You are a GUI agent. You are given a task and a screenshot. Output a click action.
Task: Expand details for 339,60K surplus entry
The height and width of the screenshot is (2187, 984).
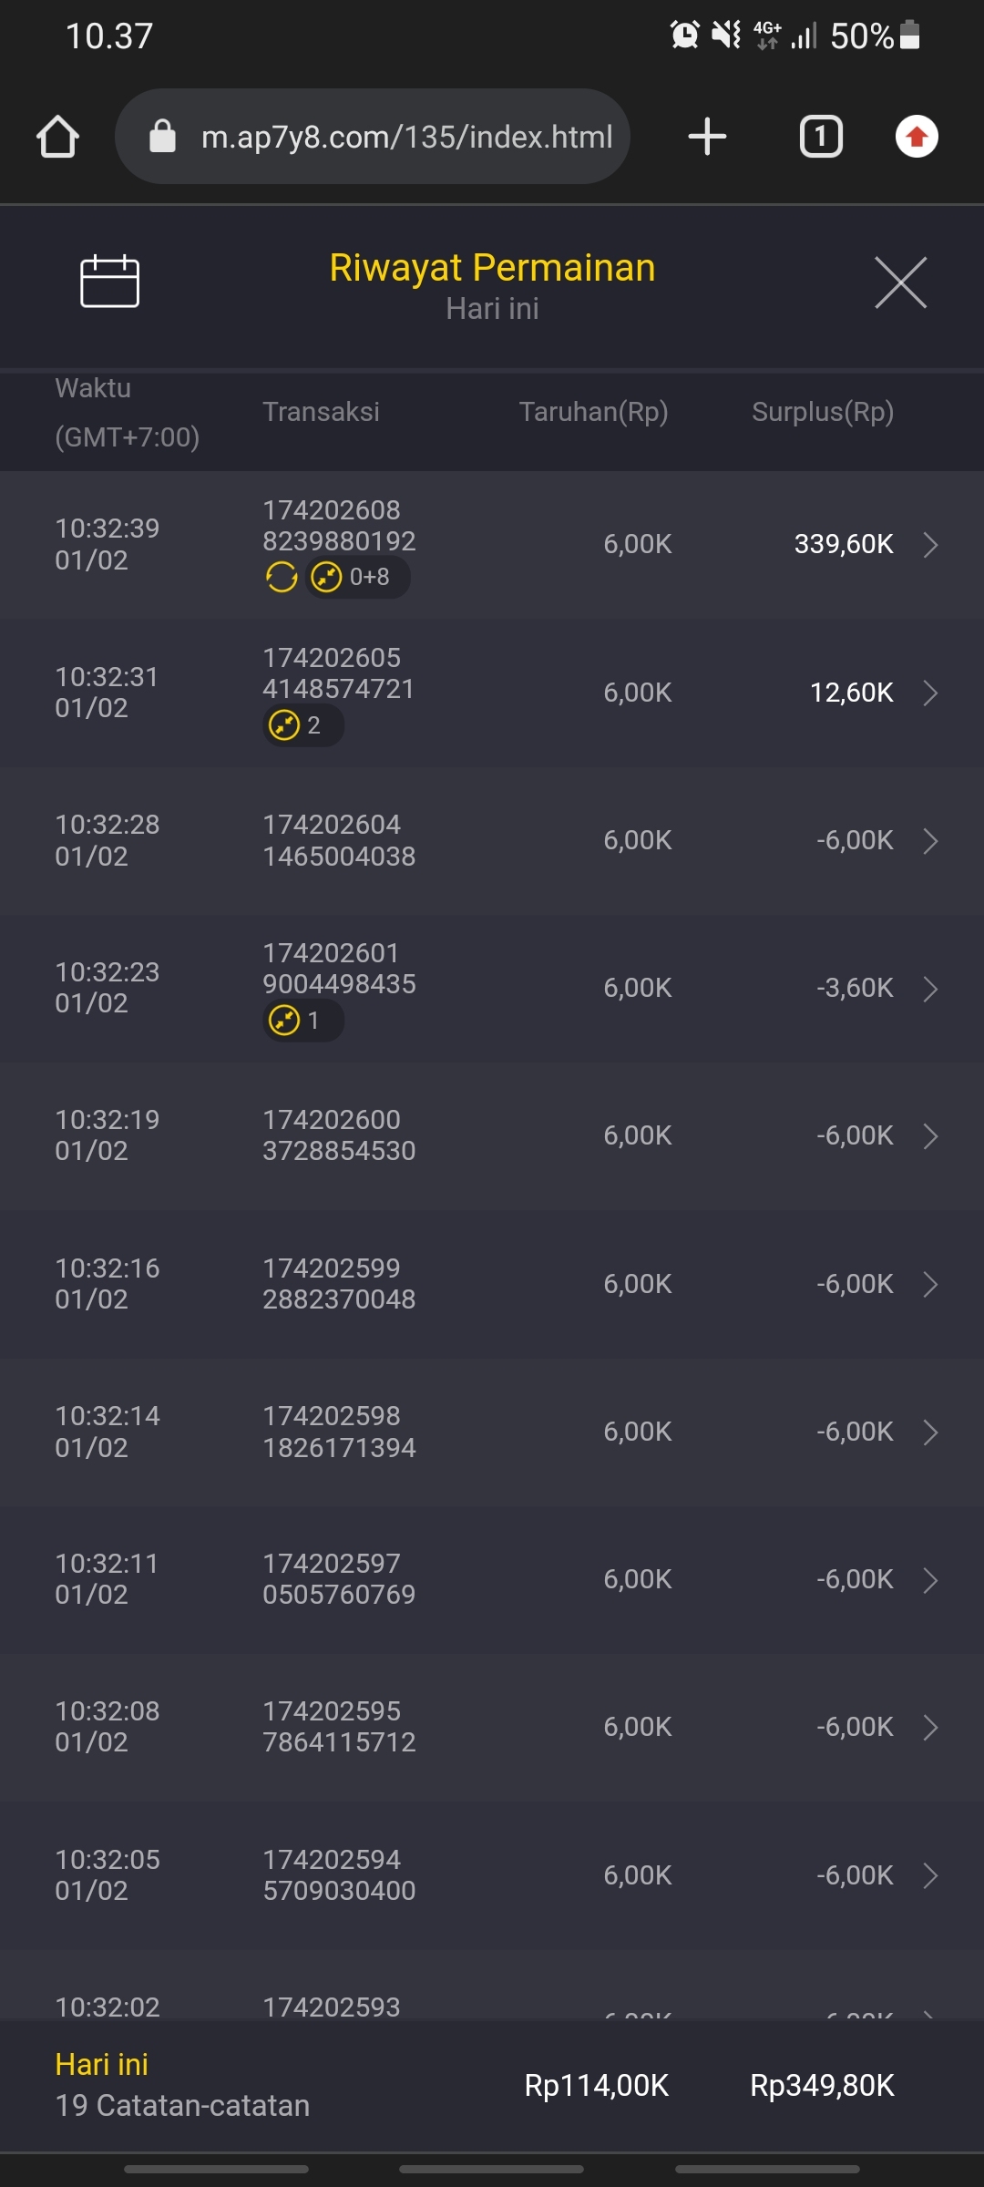929,545
